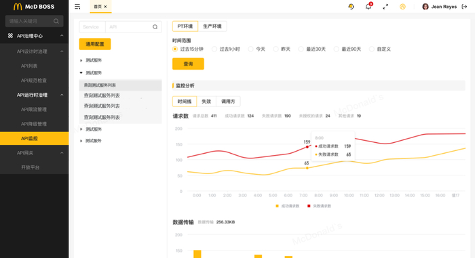Screen dimensions: 475x258
Task: Open customer support headset icon
Action: pos(351,6)
